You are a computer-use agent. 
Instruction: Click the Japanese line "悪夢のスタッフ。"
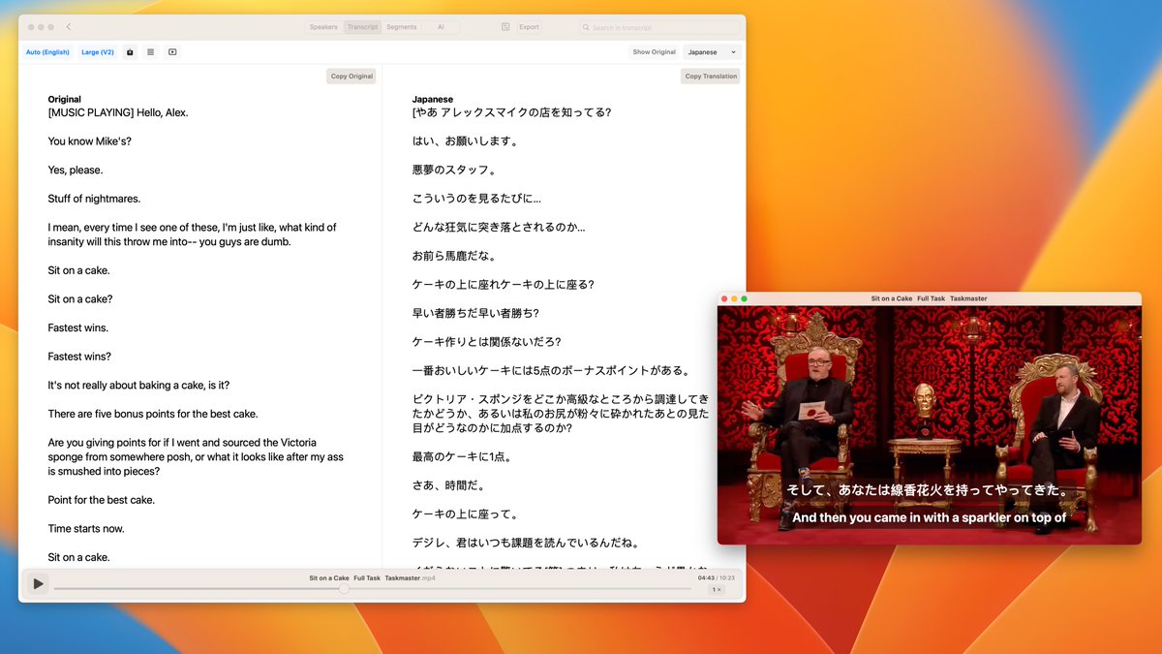click(454, 171)
